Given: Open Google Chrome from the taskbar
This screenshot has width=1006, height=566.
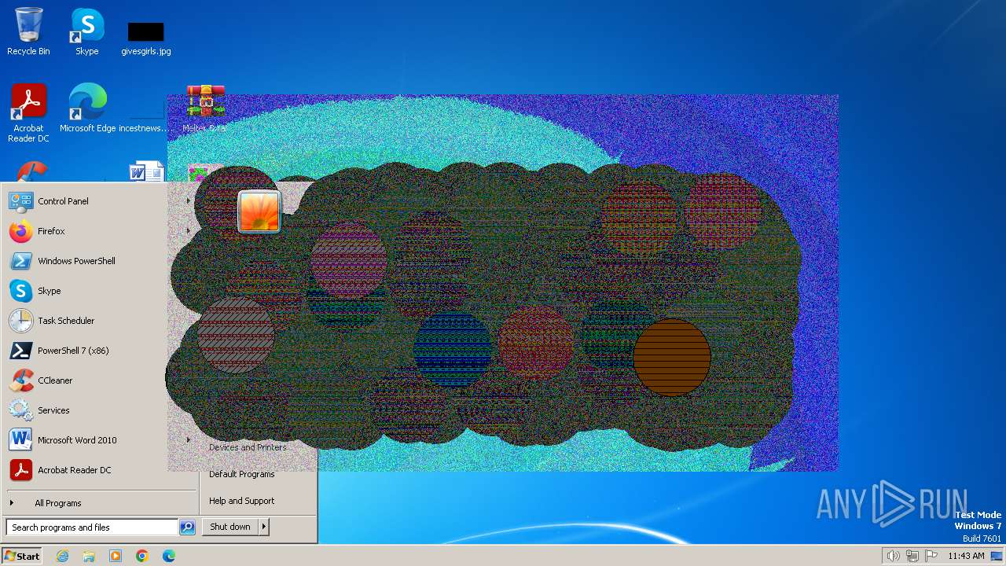Looking at the screenshot, I should [x=142, y=556].
